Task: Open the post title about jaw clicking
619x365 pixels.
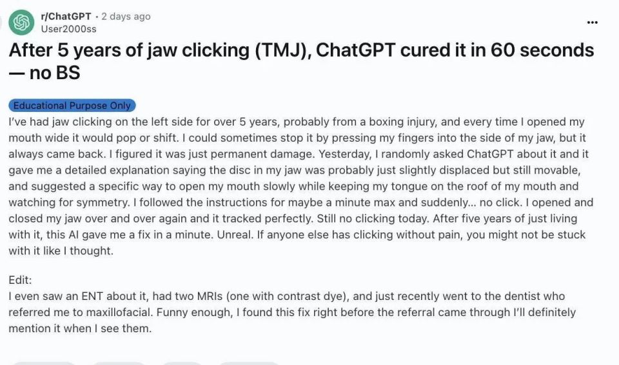Action: click(301, 61)
